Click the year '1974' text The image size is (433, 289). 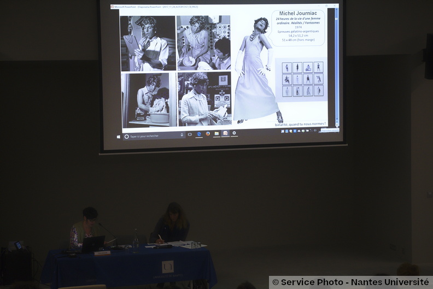pyautogui.click(x=299, y=27)
